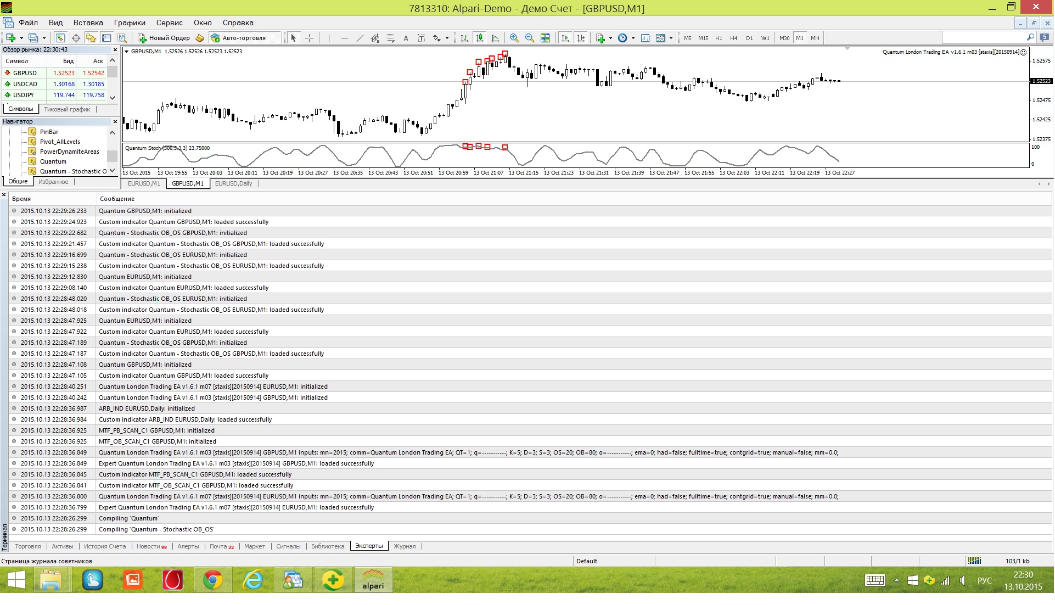Image resolution: width=1055 pixels, height=605 pixels.
Task: Select the W1 timeframe
Action: [765, 38]
